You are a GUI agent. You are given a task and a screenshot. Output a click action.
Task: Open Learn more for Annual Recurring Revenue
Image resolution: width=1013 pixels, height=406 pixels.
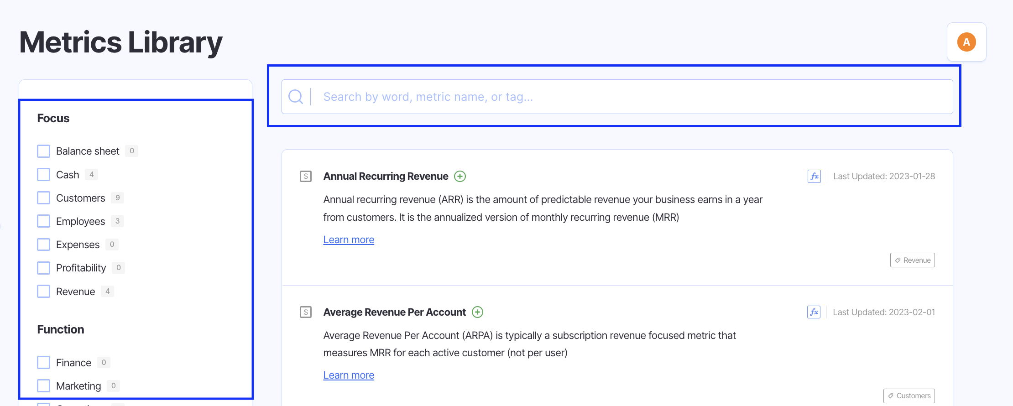point(349,240)
